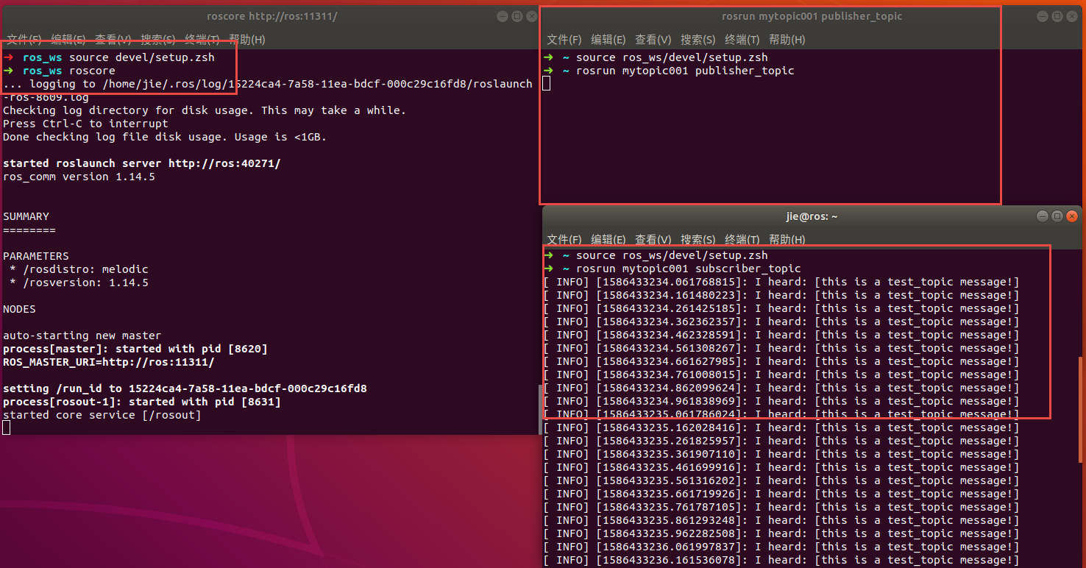Open 搜索(S) menu in jie@ros terminal
The height and width of the screenshot is (568, 1086).
pos(698,239)
